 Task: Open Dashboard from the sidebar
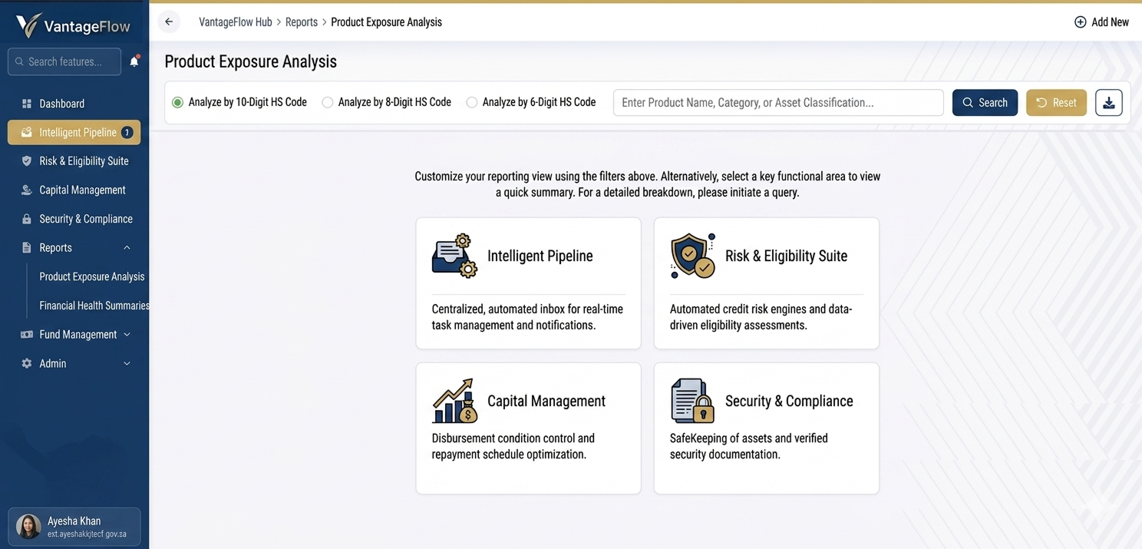[61, 104]
